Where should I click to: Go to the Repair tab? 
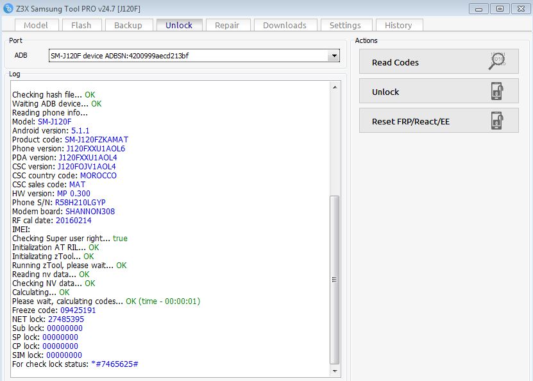click(x=228, y=25)
